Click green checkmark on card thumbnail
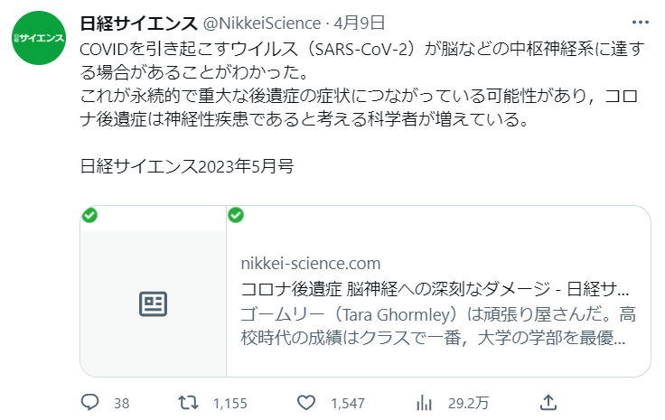The width and height of the screenshot is (665, 420). (x=89, y=215)
